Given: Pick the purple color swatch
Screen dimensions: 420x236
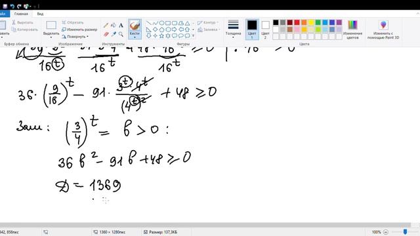Looking at the screenshot, I should click(339, 22).
